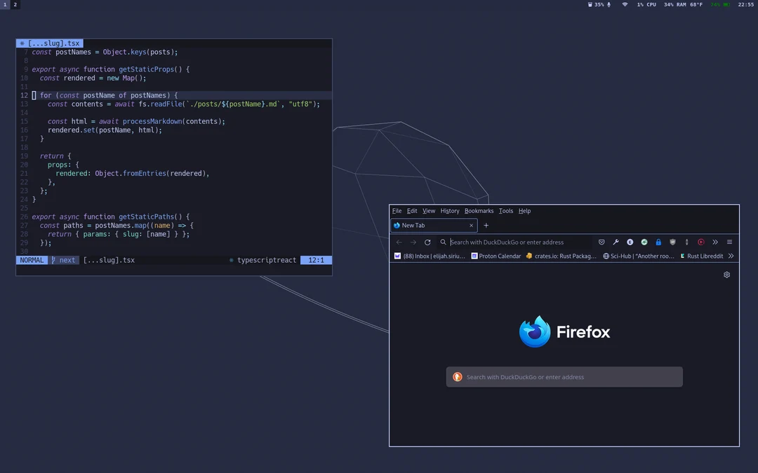
Task: Open the wrench extension icon in the toolbar
Action: (x=616, y=242)
